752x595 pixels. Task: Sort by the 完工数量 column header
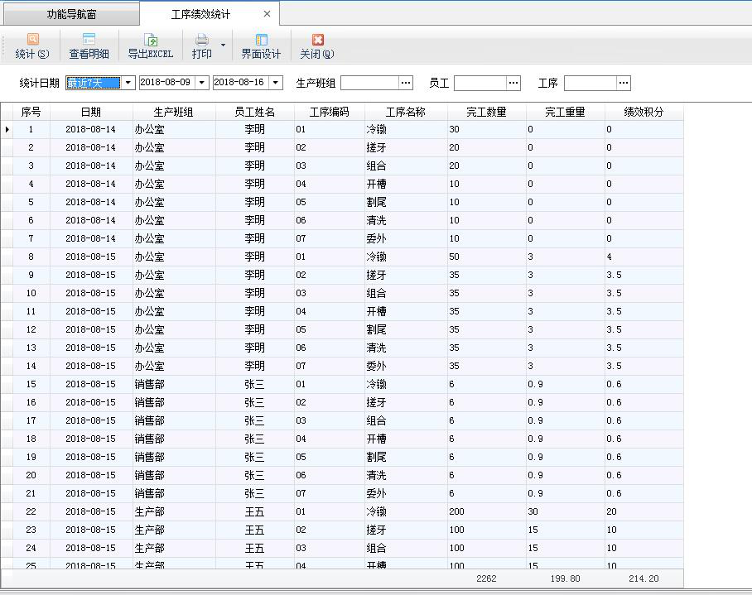(486, 112)
